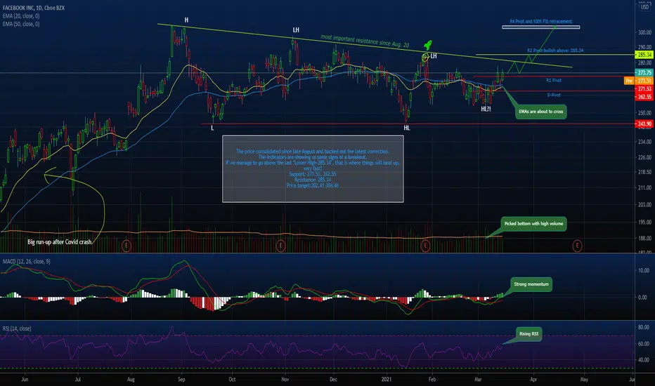
Task: Select the EMA (20, close, 0) legend
Action: tap(21, 16)
